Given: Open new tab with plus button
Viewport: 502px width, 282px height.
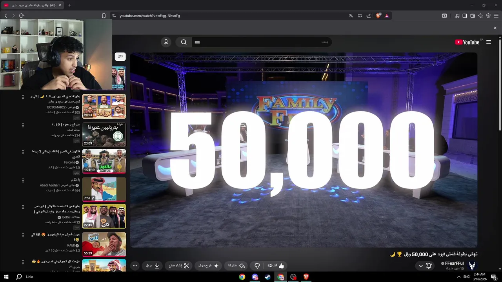Looking at the screenshot, I should [69, 5].
